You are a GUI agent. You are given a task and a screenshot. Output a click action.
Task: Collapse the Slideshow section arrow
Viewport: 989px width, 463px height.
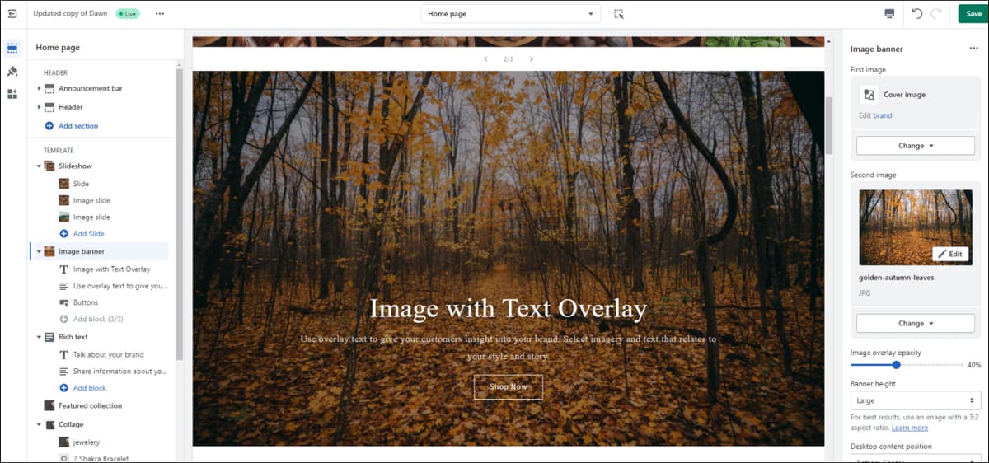coord(39,166)
